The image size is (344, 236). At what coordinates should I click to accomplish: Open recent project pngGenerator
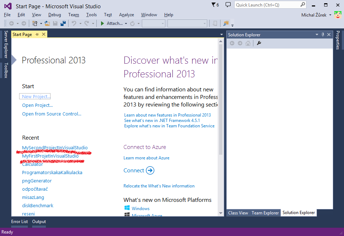coord(37,181)
